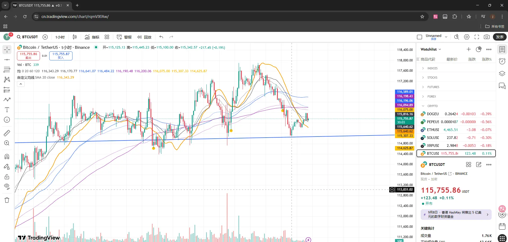Image resolution: width=508 pixels, height=242 pixels.
Task: Switch chart to fullscreen mode
Action: coord(477,37)
